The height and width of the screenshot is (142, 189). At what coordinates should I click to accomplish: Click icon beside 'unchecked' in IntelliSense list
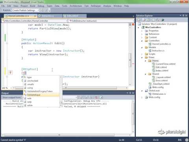coord(25,81)
